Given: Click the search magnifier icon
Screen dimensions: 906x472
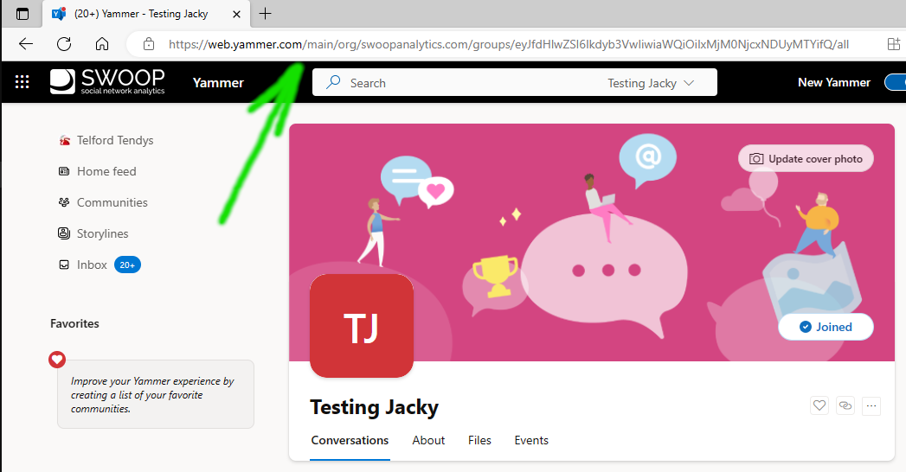Looking at the screenshot, I should pyautogui.click(x=333, y=82).
